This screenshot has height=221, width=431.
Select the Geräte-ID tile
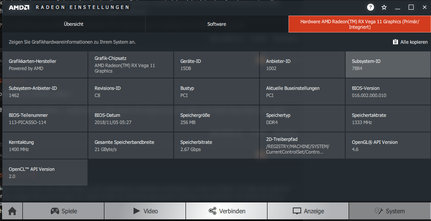coord(217,65)
